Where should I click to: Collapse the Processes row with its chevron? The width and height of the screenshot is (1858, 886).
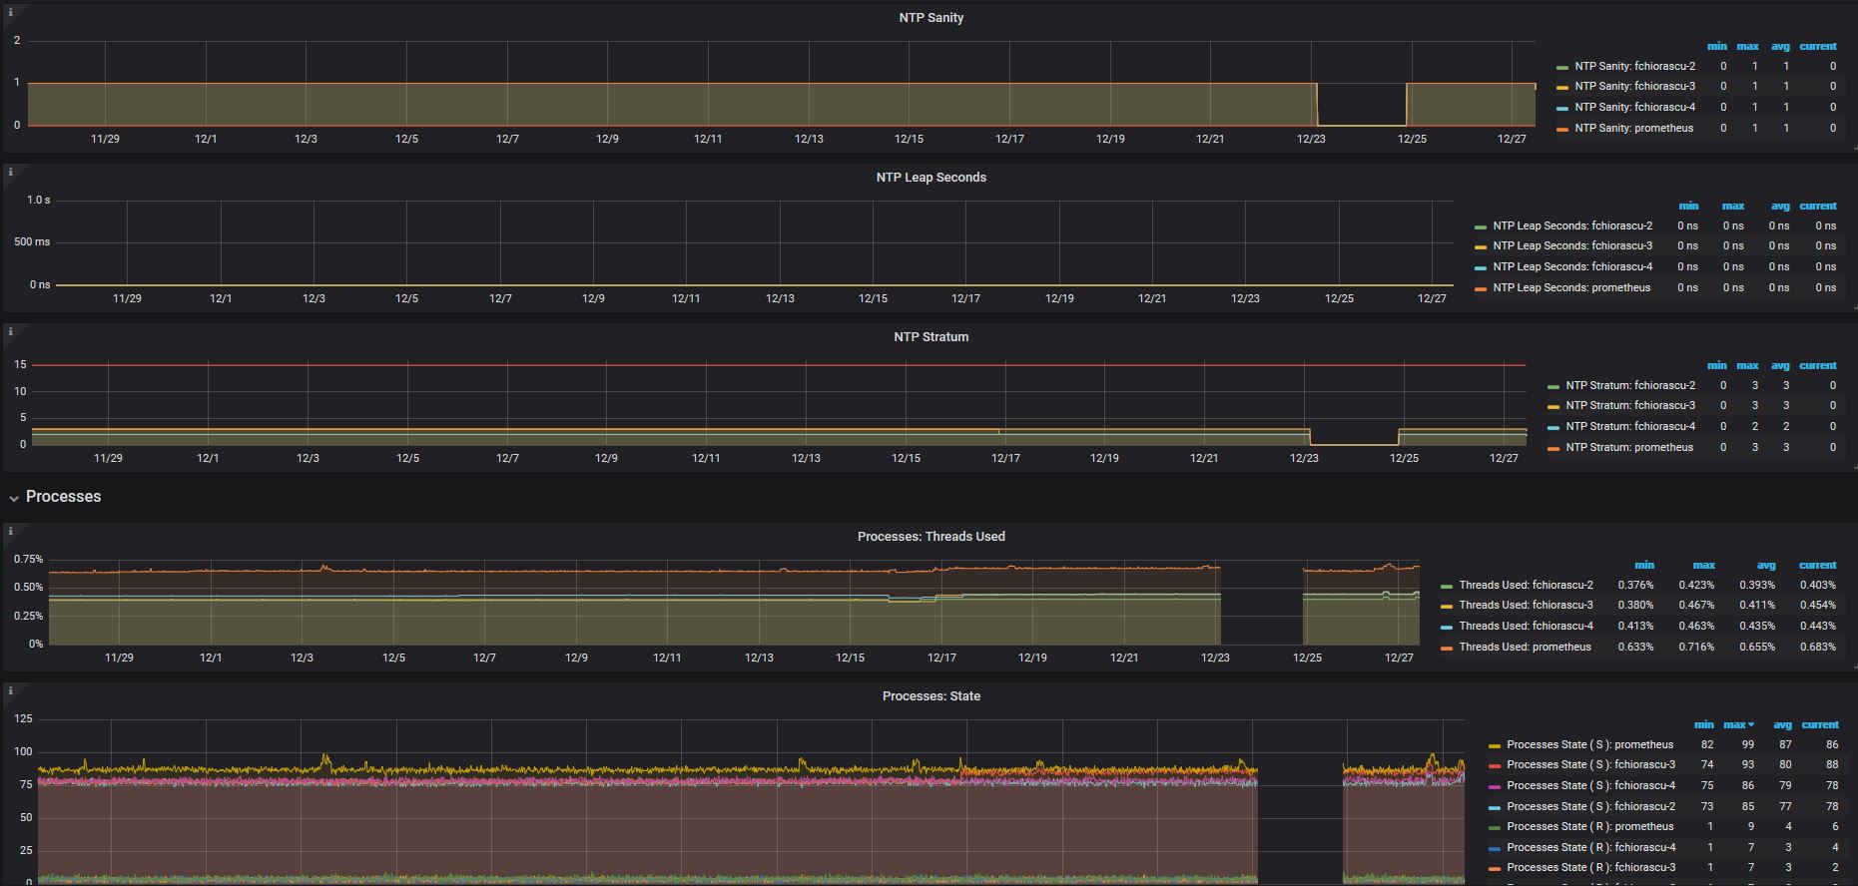tap(14, 497)
